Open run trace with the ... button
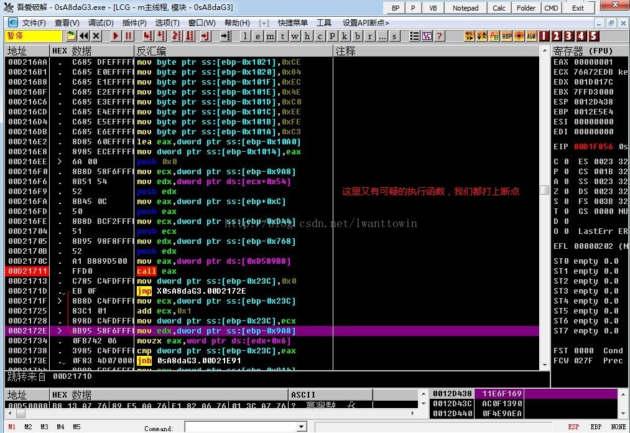The width and height of the screenshot is (630, 433). 382,36
